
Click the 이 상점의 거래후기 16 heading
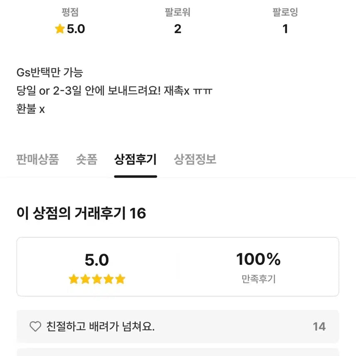point(81,214)
